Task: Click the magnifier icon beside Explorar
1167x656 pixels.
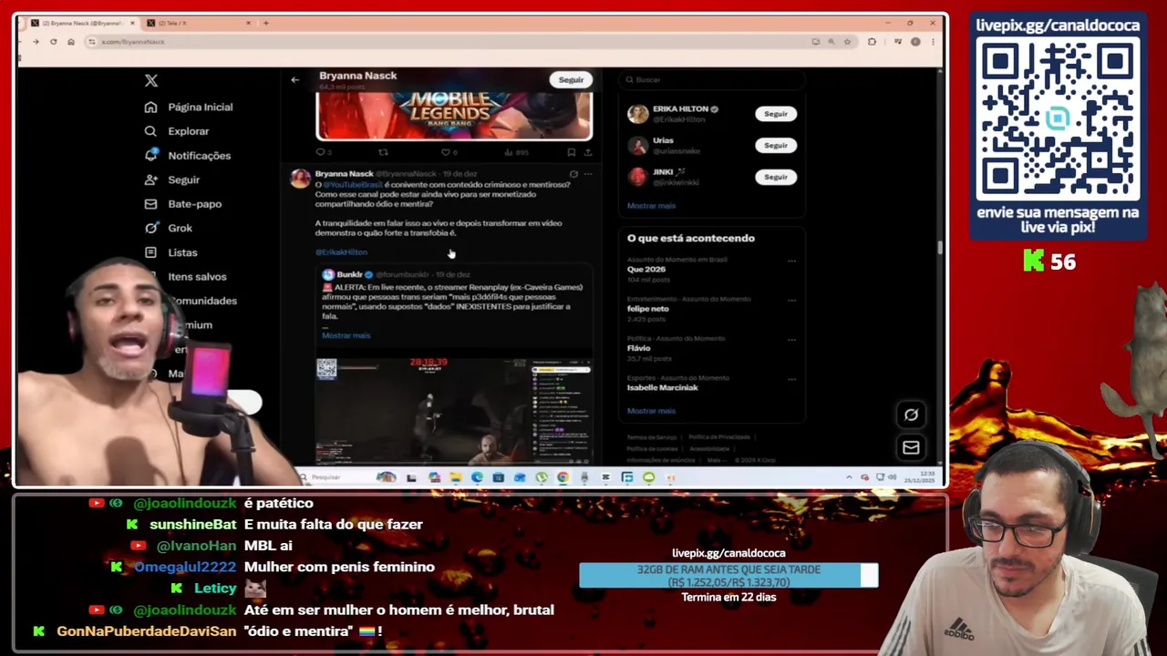Action: (x=150, y=131)
